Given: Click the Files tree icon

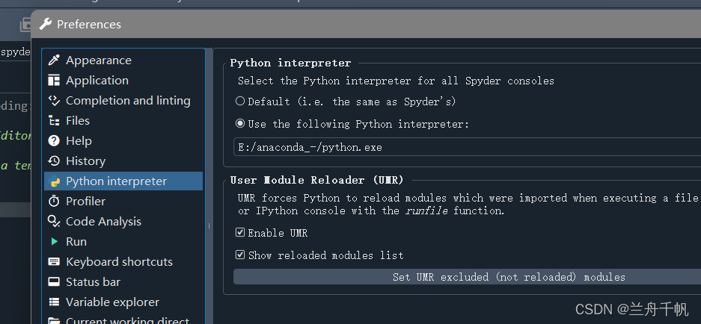Looking at the screenshot, I should (54, 121).
